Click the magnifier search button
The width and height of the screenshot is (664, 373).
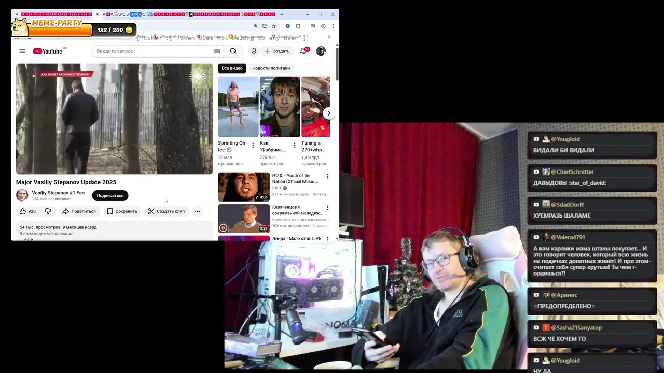point(233,51)
